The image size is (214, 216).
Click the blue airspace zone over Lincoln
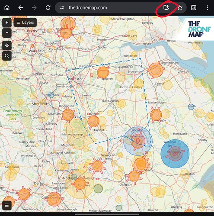(138, 141)
